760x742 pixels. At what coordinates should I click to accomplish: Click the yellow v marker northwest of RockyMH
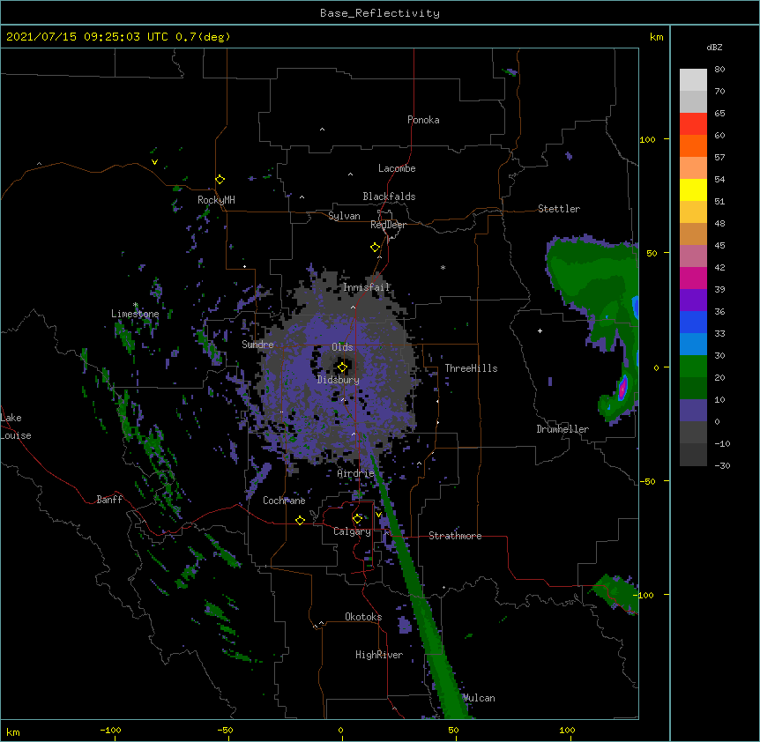point(154,162)
